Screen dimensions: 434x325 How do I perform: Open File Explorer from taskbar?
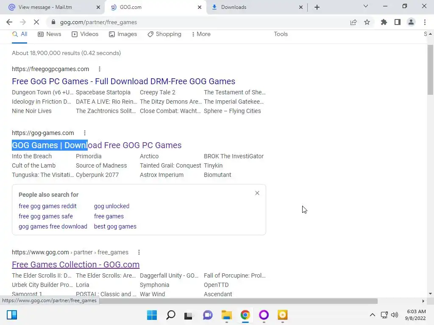coord(226,315)
